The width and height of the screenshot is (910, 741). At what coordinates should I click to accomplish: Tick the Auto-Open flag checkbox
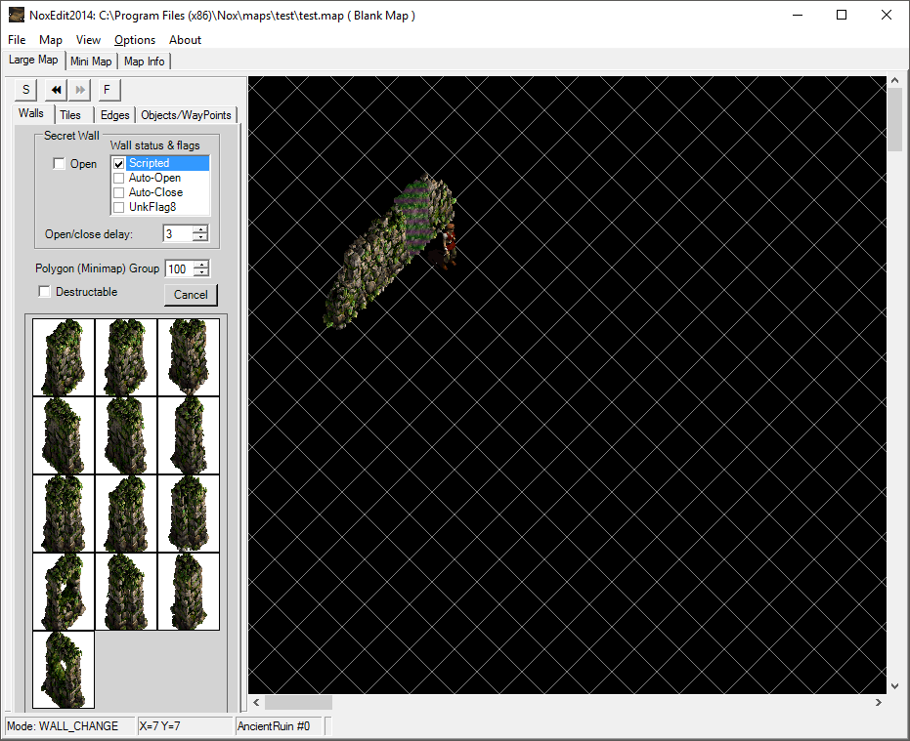click(119, 179)
